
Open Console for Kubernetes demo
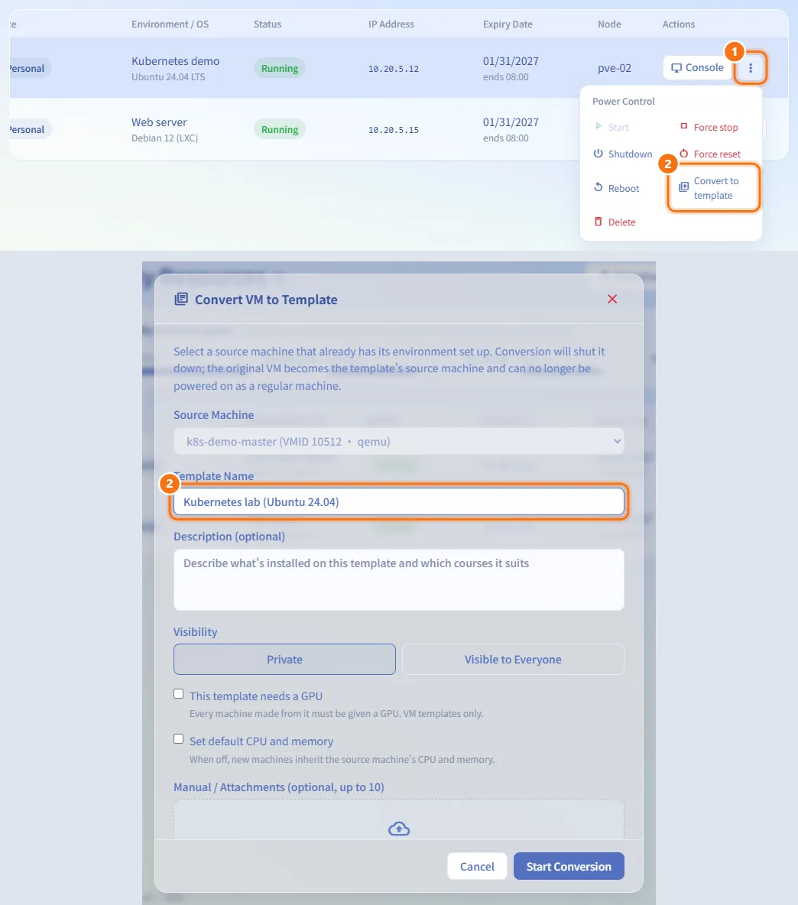coord(697,67)
